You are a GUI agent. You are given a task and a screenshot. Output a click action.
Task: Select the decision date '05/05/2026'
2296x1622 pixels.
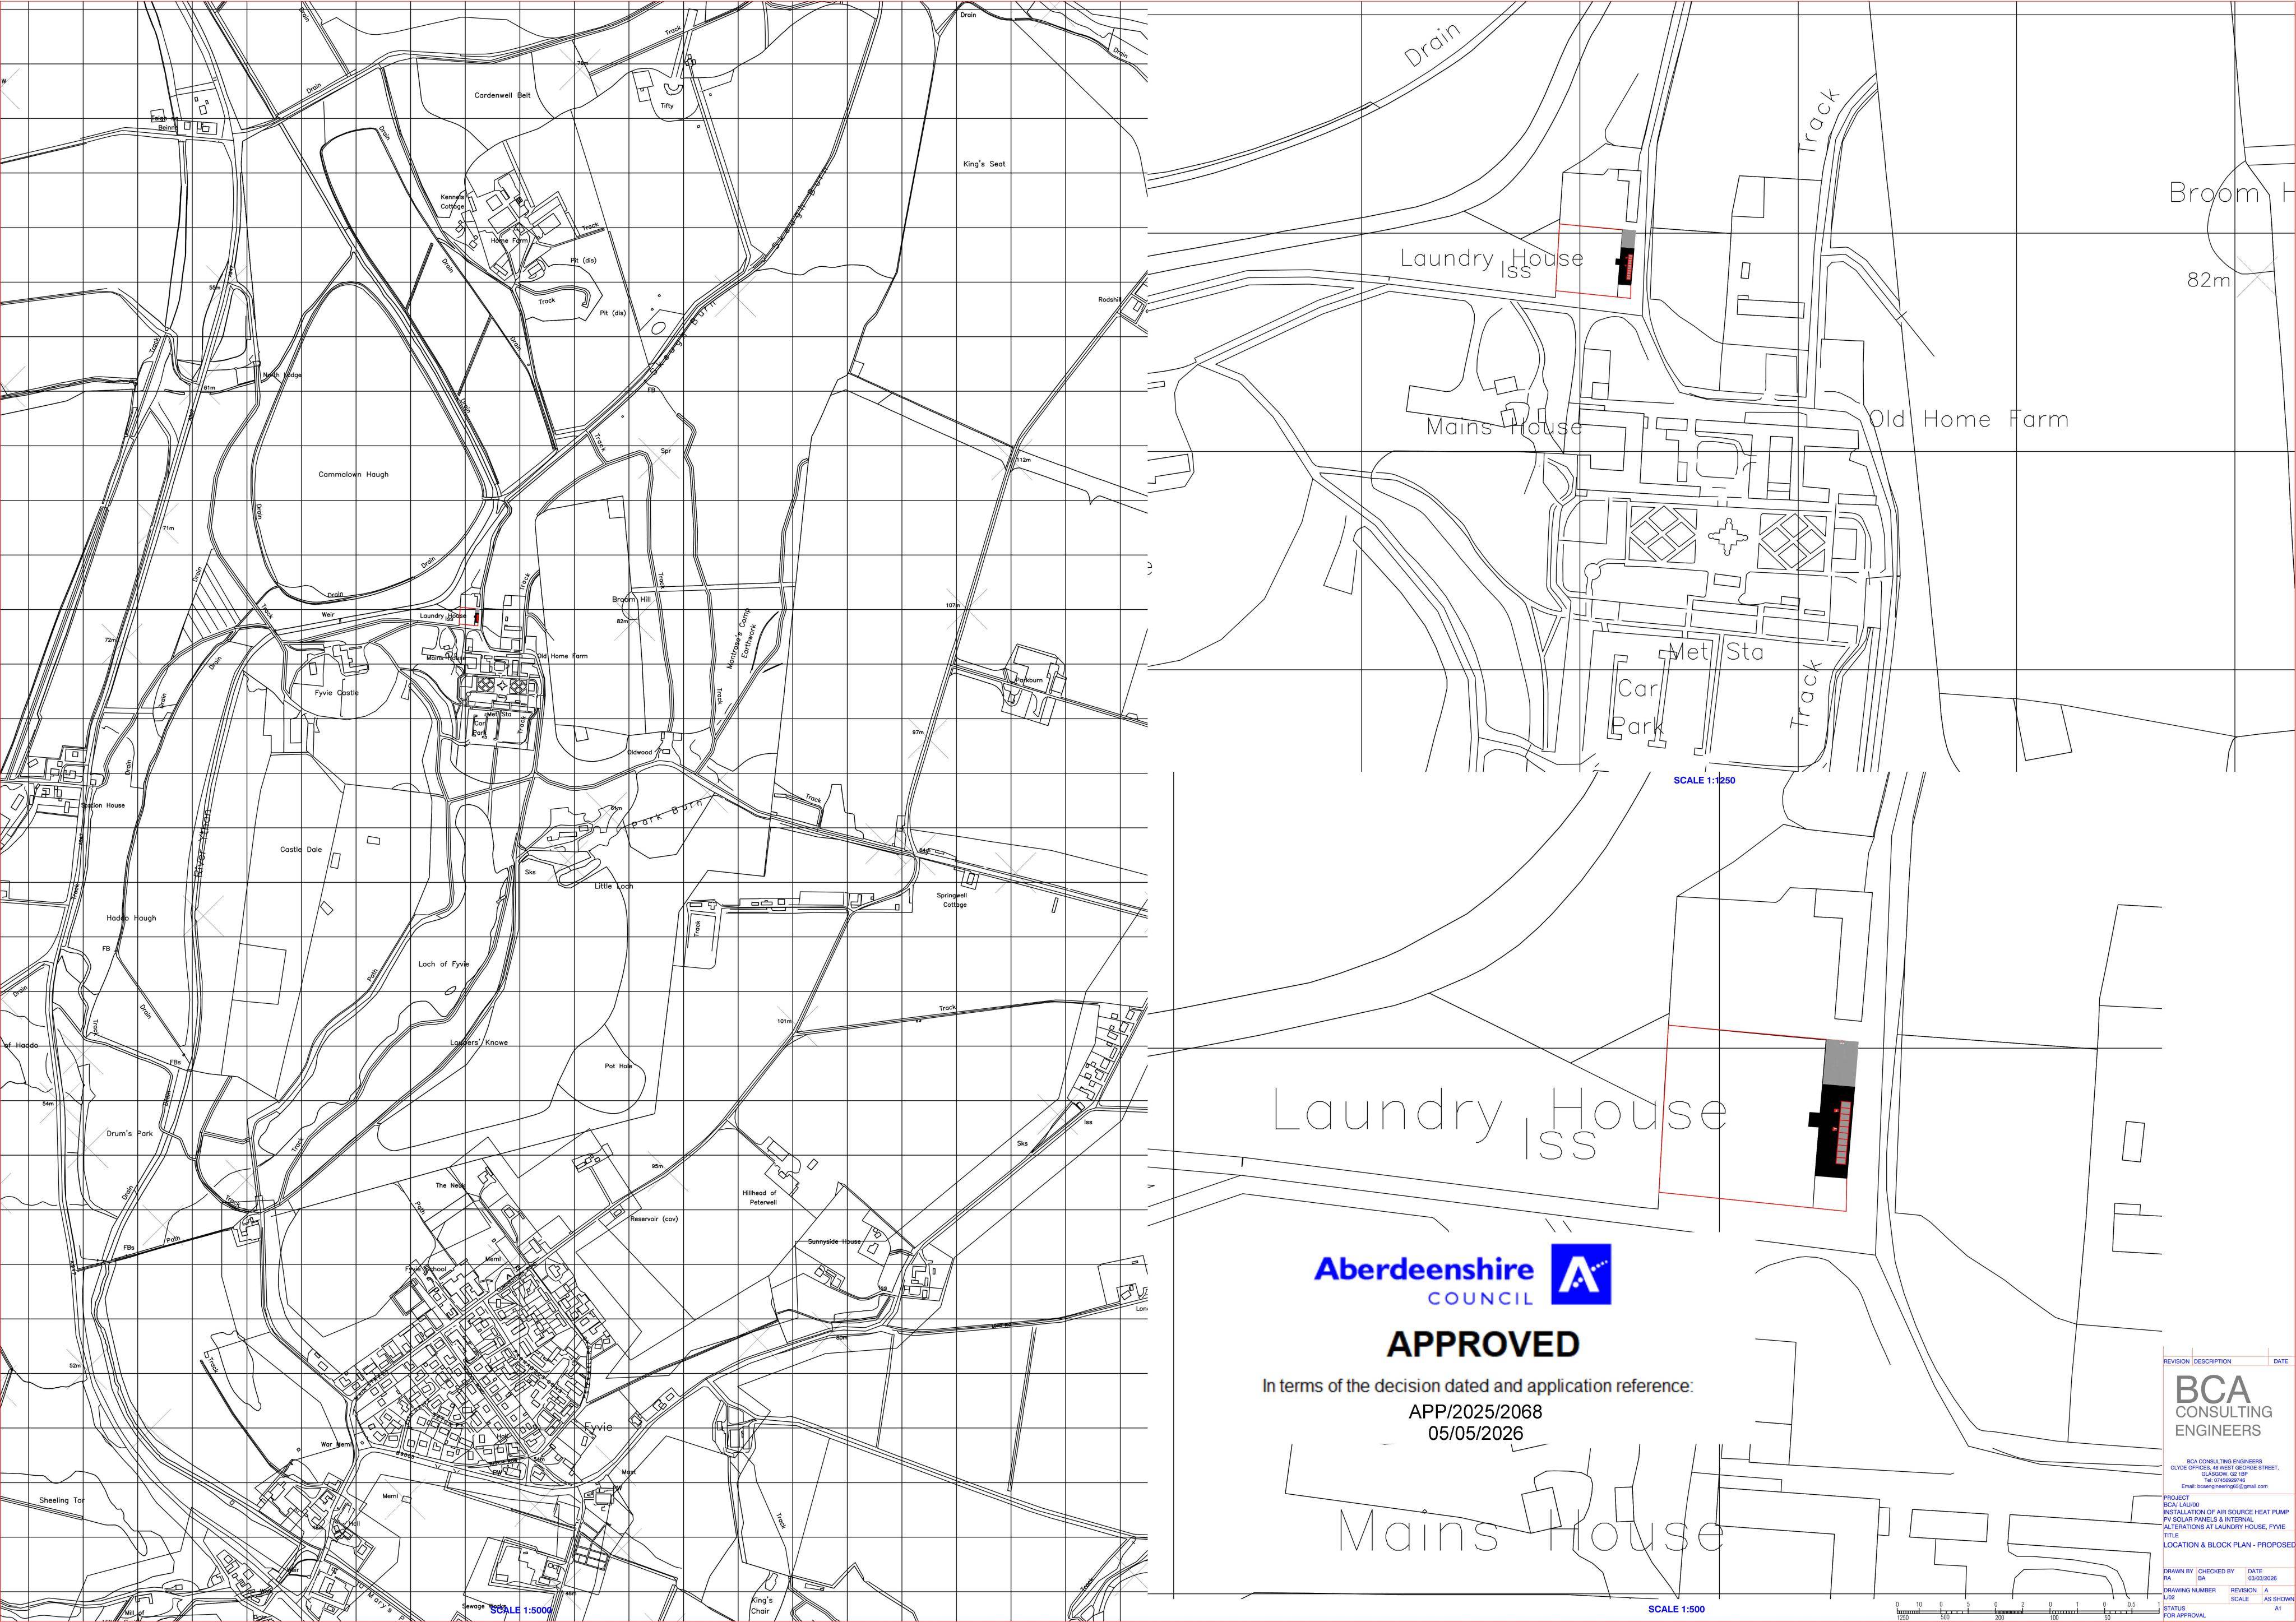[1476, 1433]
